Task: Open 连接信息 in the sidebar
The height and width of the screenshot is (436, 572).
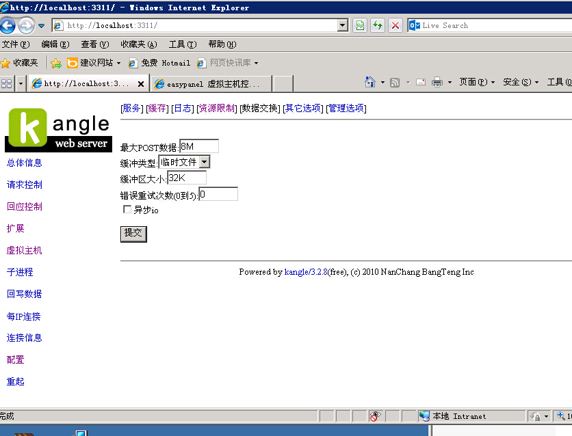Action: click(25, 338)
